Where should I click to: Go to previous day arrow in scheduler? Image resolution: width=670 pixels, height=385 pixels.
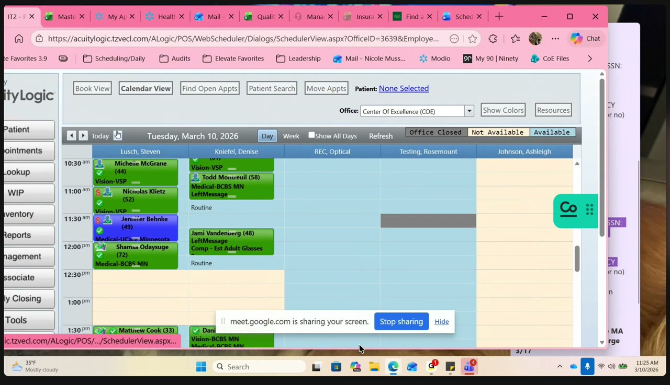[x=72, y=136]
